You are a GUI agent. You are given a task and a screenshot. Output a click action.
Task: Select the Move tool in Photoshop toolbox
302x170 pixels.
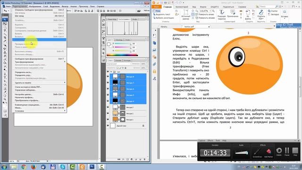[x=5, y=24]
